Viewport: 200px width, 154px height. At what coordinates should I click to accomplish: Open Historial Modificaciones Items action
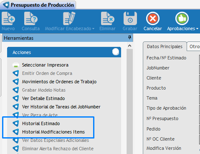click(x=53, y=132)
